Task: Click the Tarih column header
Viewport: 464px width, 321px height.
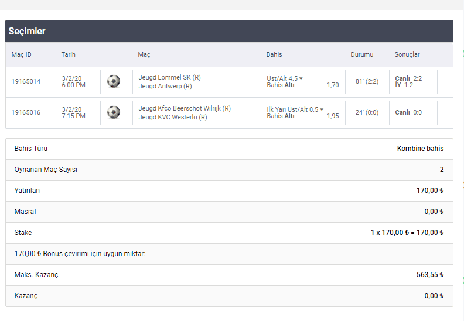Action: point(69,54)
